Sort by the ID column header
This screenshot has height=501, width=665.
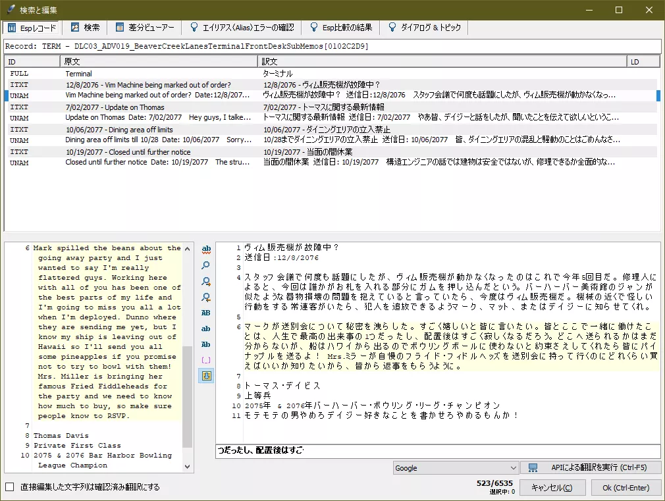click(32, 61)
